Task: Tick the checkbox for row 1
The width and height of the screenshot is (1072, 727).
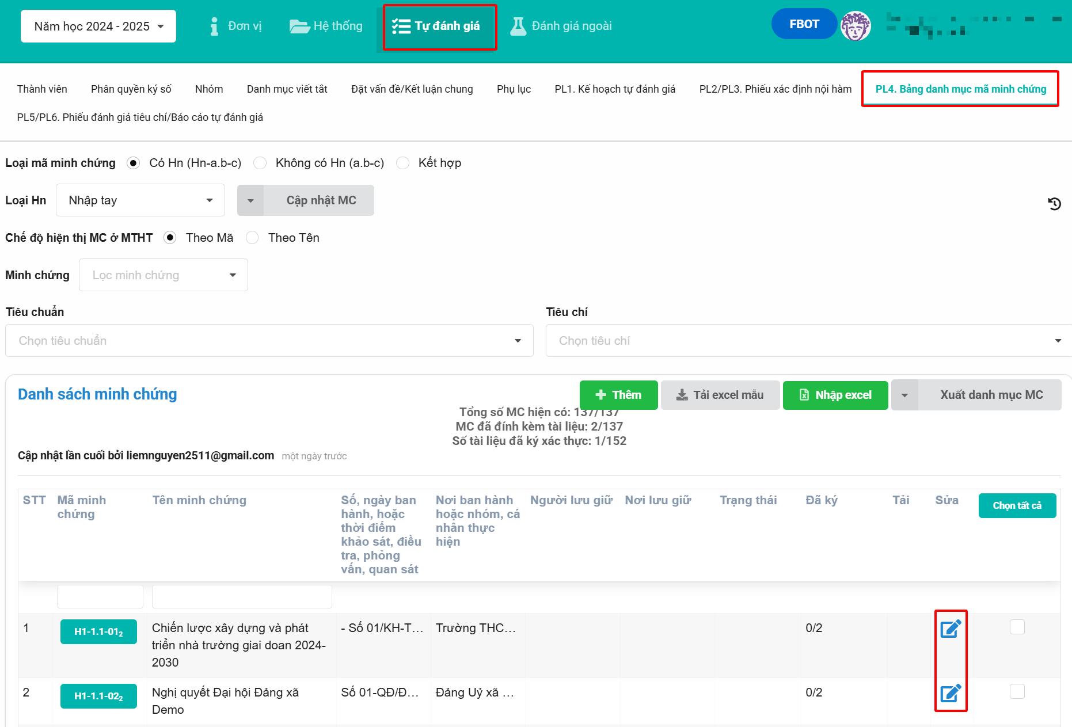Action: coord(1017,627)
